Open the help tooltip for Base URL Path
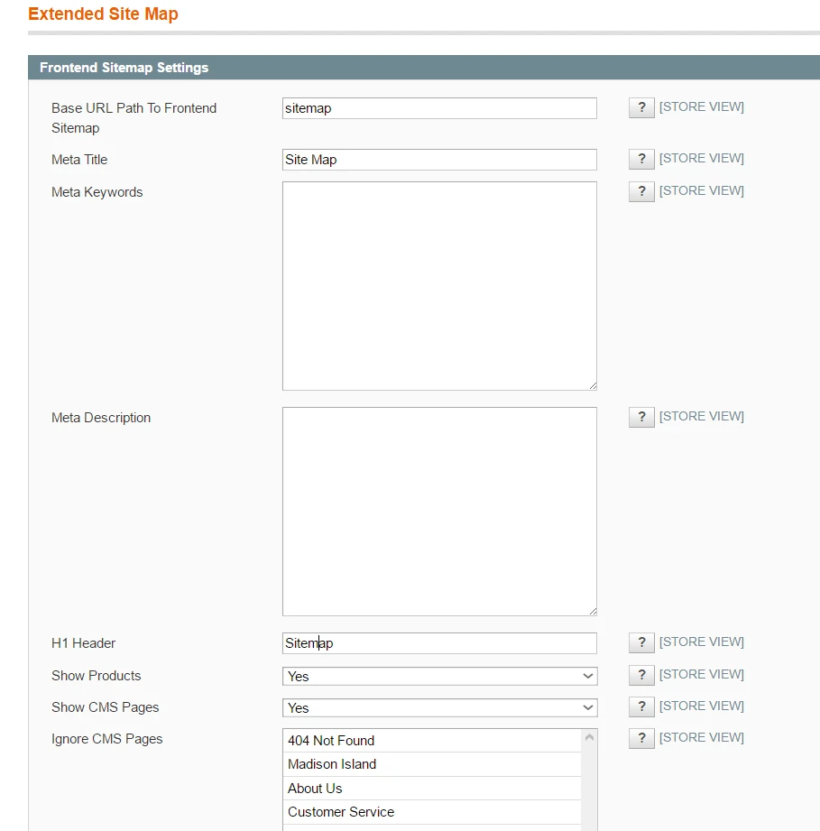The image size is (820, 831). coord(641,107)
